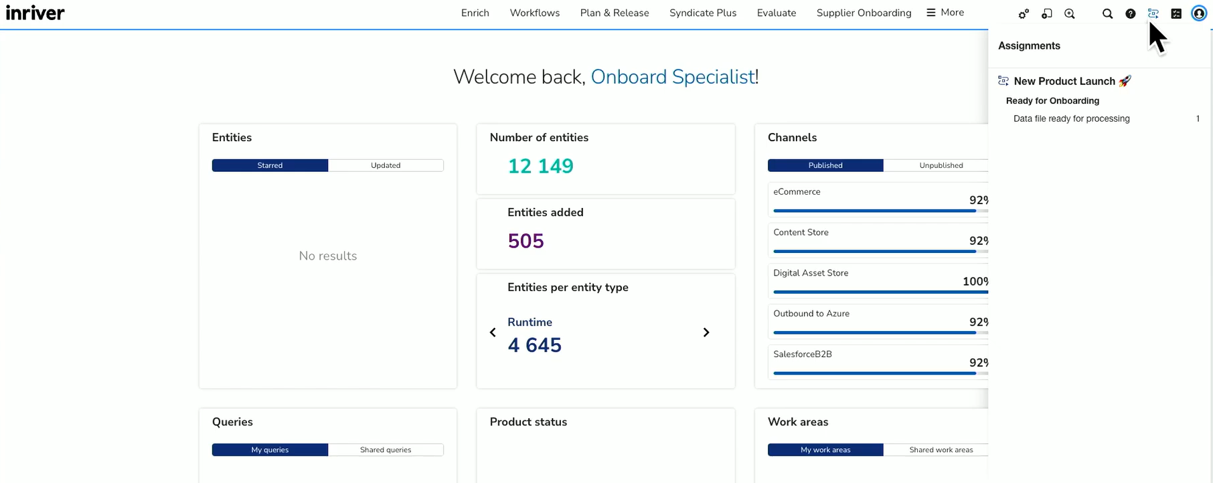This screenshot has width=1213, height=483.
Task: Switch Queries card to Shared queries
Action: click(x=386, y=450)
